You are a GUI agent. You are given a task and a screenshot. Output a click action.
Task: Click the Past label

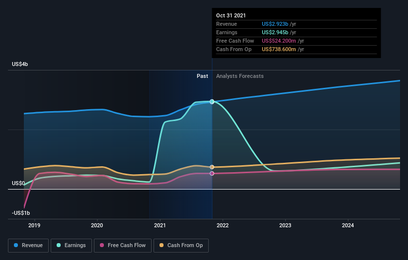[x=202, y=76]
